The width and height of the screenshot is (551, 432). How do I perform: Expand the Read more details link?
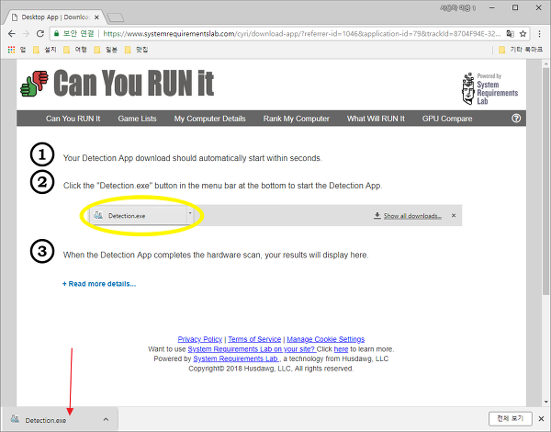click(x=99, y=284)
